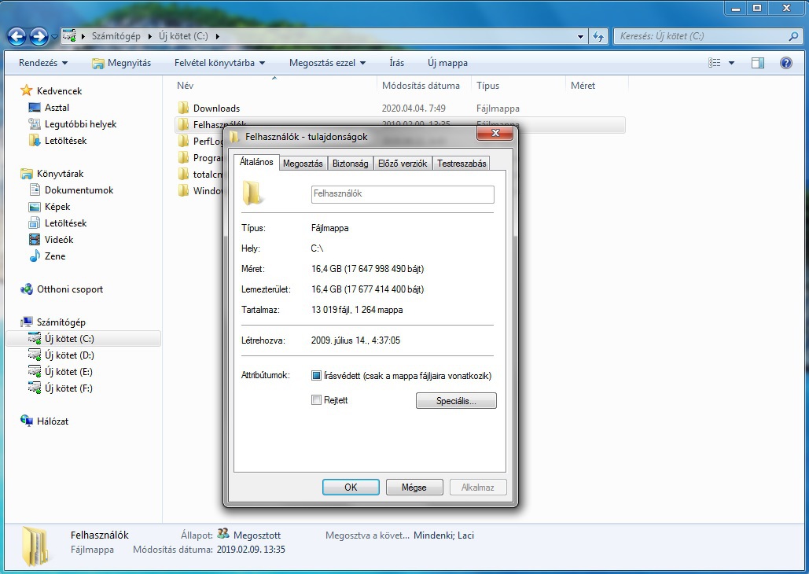The height and width of the screenshot is (574, 809).
Task: Click Megnyitás in the toolbar
Action: click(121, 63)
